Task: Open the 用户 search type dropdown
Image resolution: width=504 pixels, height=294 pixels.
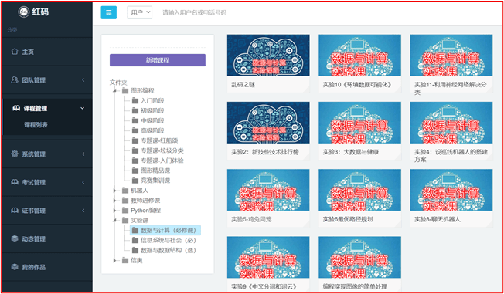Action: coord(140,12)
